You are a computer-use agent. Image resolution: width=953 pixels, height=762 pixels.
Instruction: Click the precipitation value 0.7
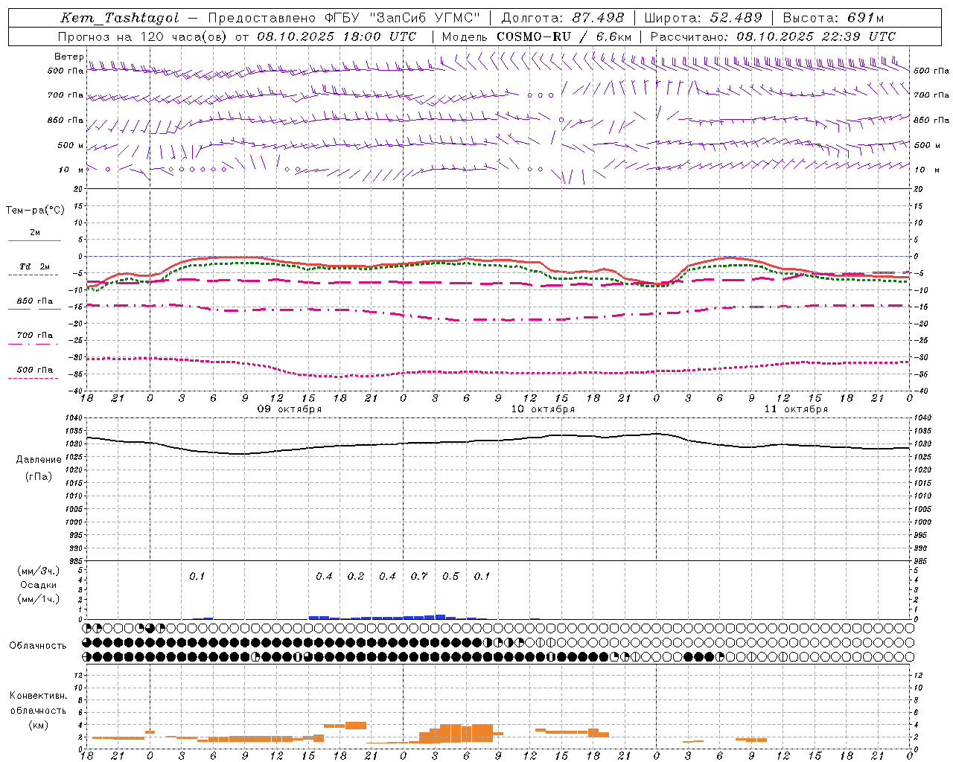(x=419, y=577)
